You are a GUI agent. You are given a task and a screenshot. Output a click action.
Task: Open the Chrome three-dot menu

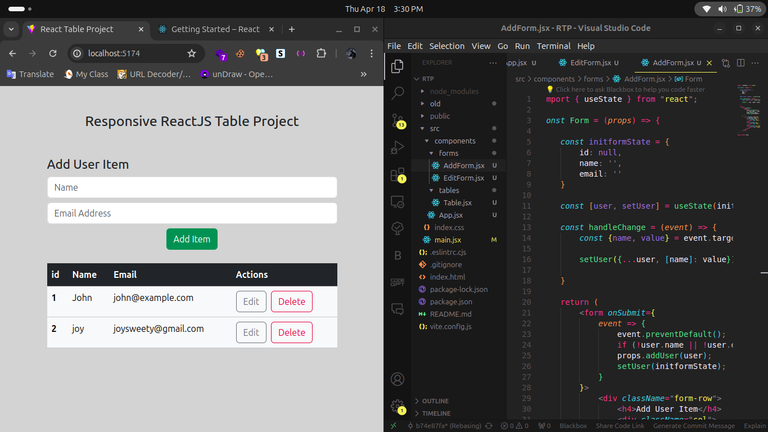pyautogui.click(x=372, y=53)
